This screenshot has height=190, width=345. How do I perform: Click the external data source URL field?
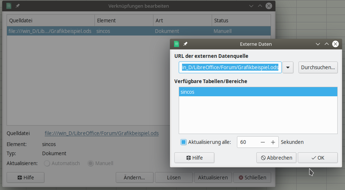(230, 67)
